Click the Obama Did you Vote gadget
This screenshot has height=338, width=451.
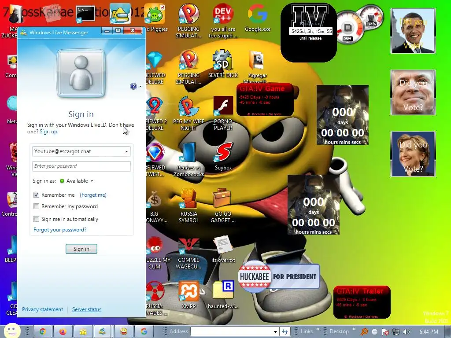point(413,31)
